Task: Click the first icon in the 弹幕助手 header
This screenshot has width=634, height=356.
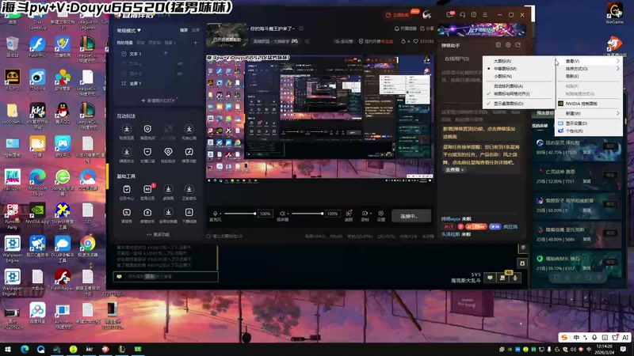Action: (498, 45)
